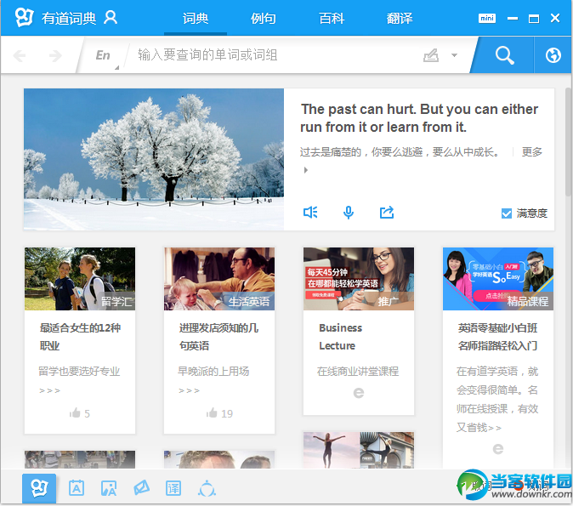
Task: Open the picture translation icon in bottom bar
Action: click(x=109, y=488)
